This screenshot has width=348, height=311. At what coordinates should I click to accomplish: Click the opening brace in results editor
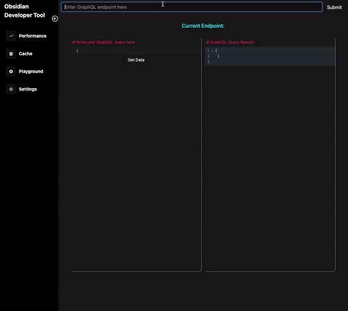point(216,50)
